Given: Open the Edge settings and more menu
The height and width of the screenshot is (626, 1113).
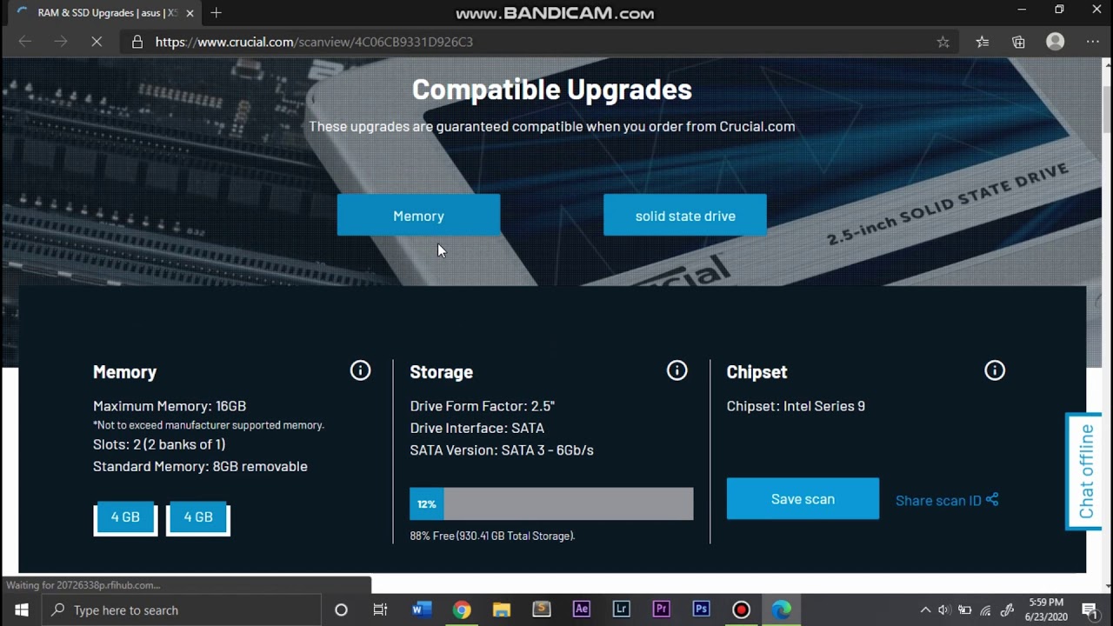Looking at the screenshot, I should [1093, 42].
